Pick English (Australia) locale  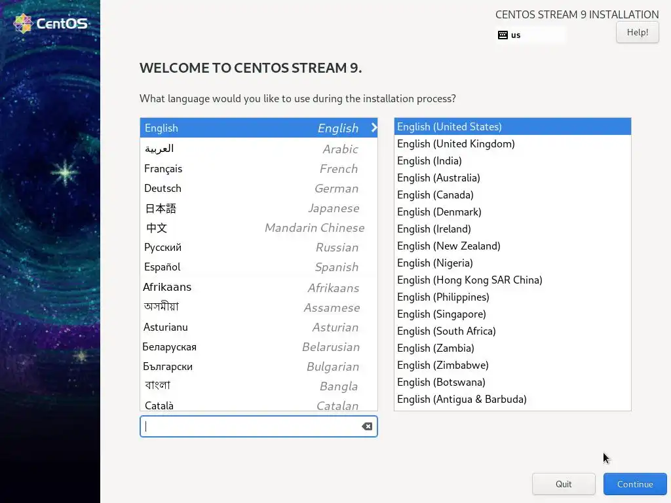point(512,177)
